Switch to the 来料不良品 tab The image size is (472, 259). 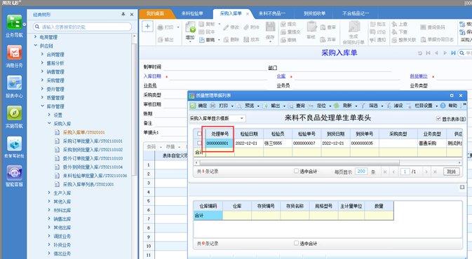click(x=272, y=13)
